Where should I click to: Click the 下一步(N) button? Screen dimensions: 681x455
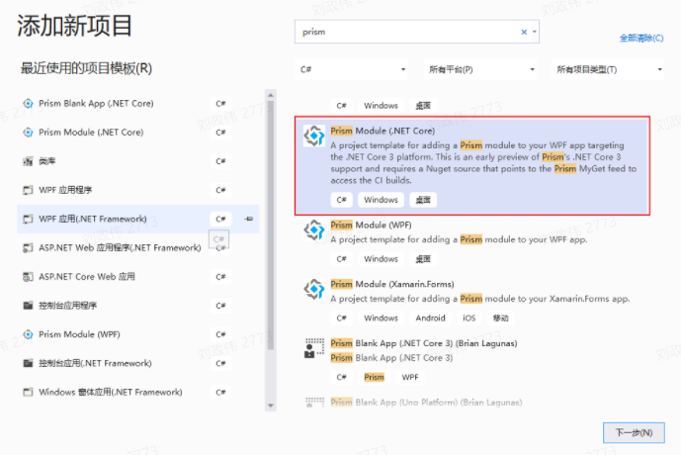tap(634, 433)
